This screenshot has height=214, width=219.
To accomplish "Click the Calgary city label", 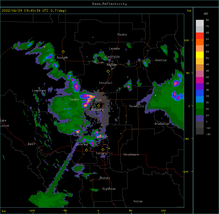I will 101,153.
